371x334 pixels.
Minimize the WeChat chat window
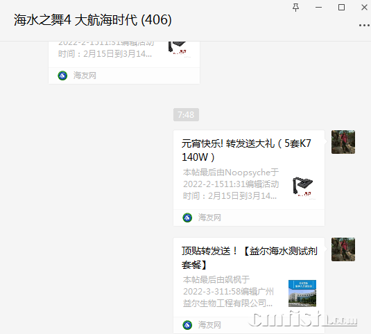pyautogui.click(x=318, y=8)
